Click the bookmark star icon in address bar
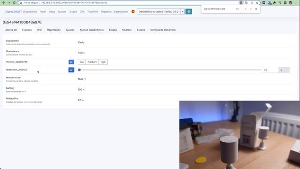 [257, 3]
